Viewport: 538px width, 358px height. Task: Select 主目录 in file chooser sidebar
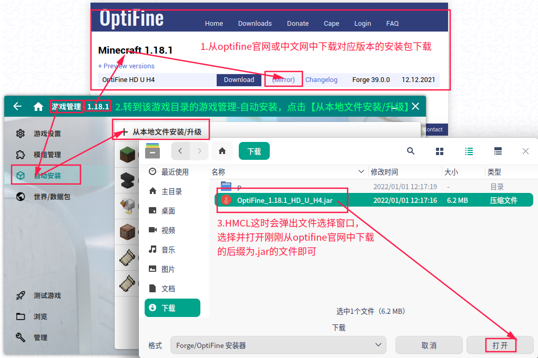coord(172,191)
